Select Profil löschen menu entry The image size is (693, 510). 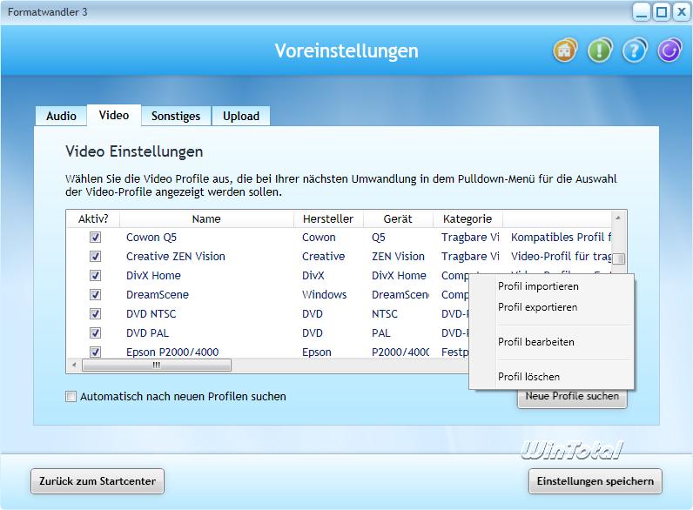(x=528, y=377)
